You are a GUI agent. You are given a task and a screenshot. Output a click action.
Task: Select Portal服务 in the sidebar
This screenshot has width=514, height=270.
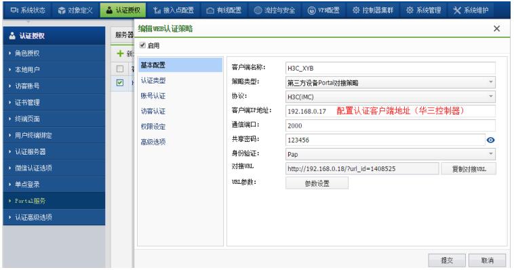coord(54,201)
